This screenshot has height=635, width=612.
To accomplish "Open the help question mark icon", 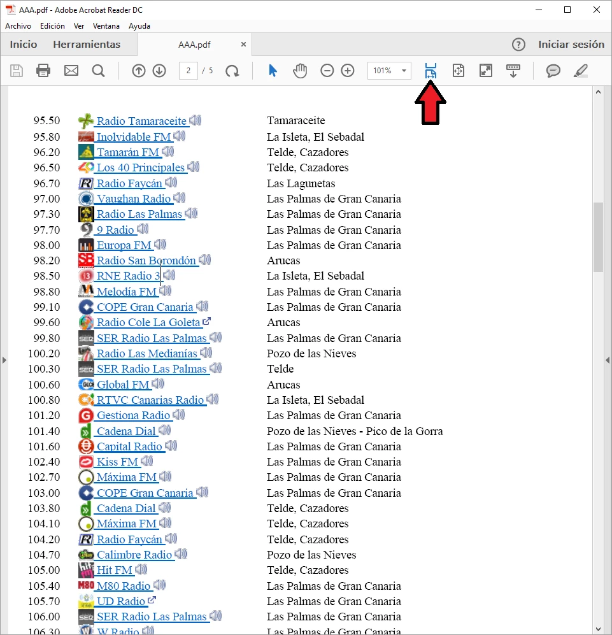I will coord(518,45).
